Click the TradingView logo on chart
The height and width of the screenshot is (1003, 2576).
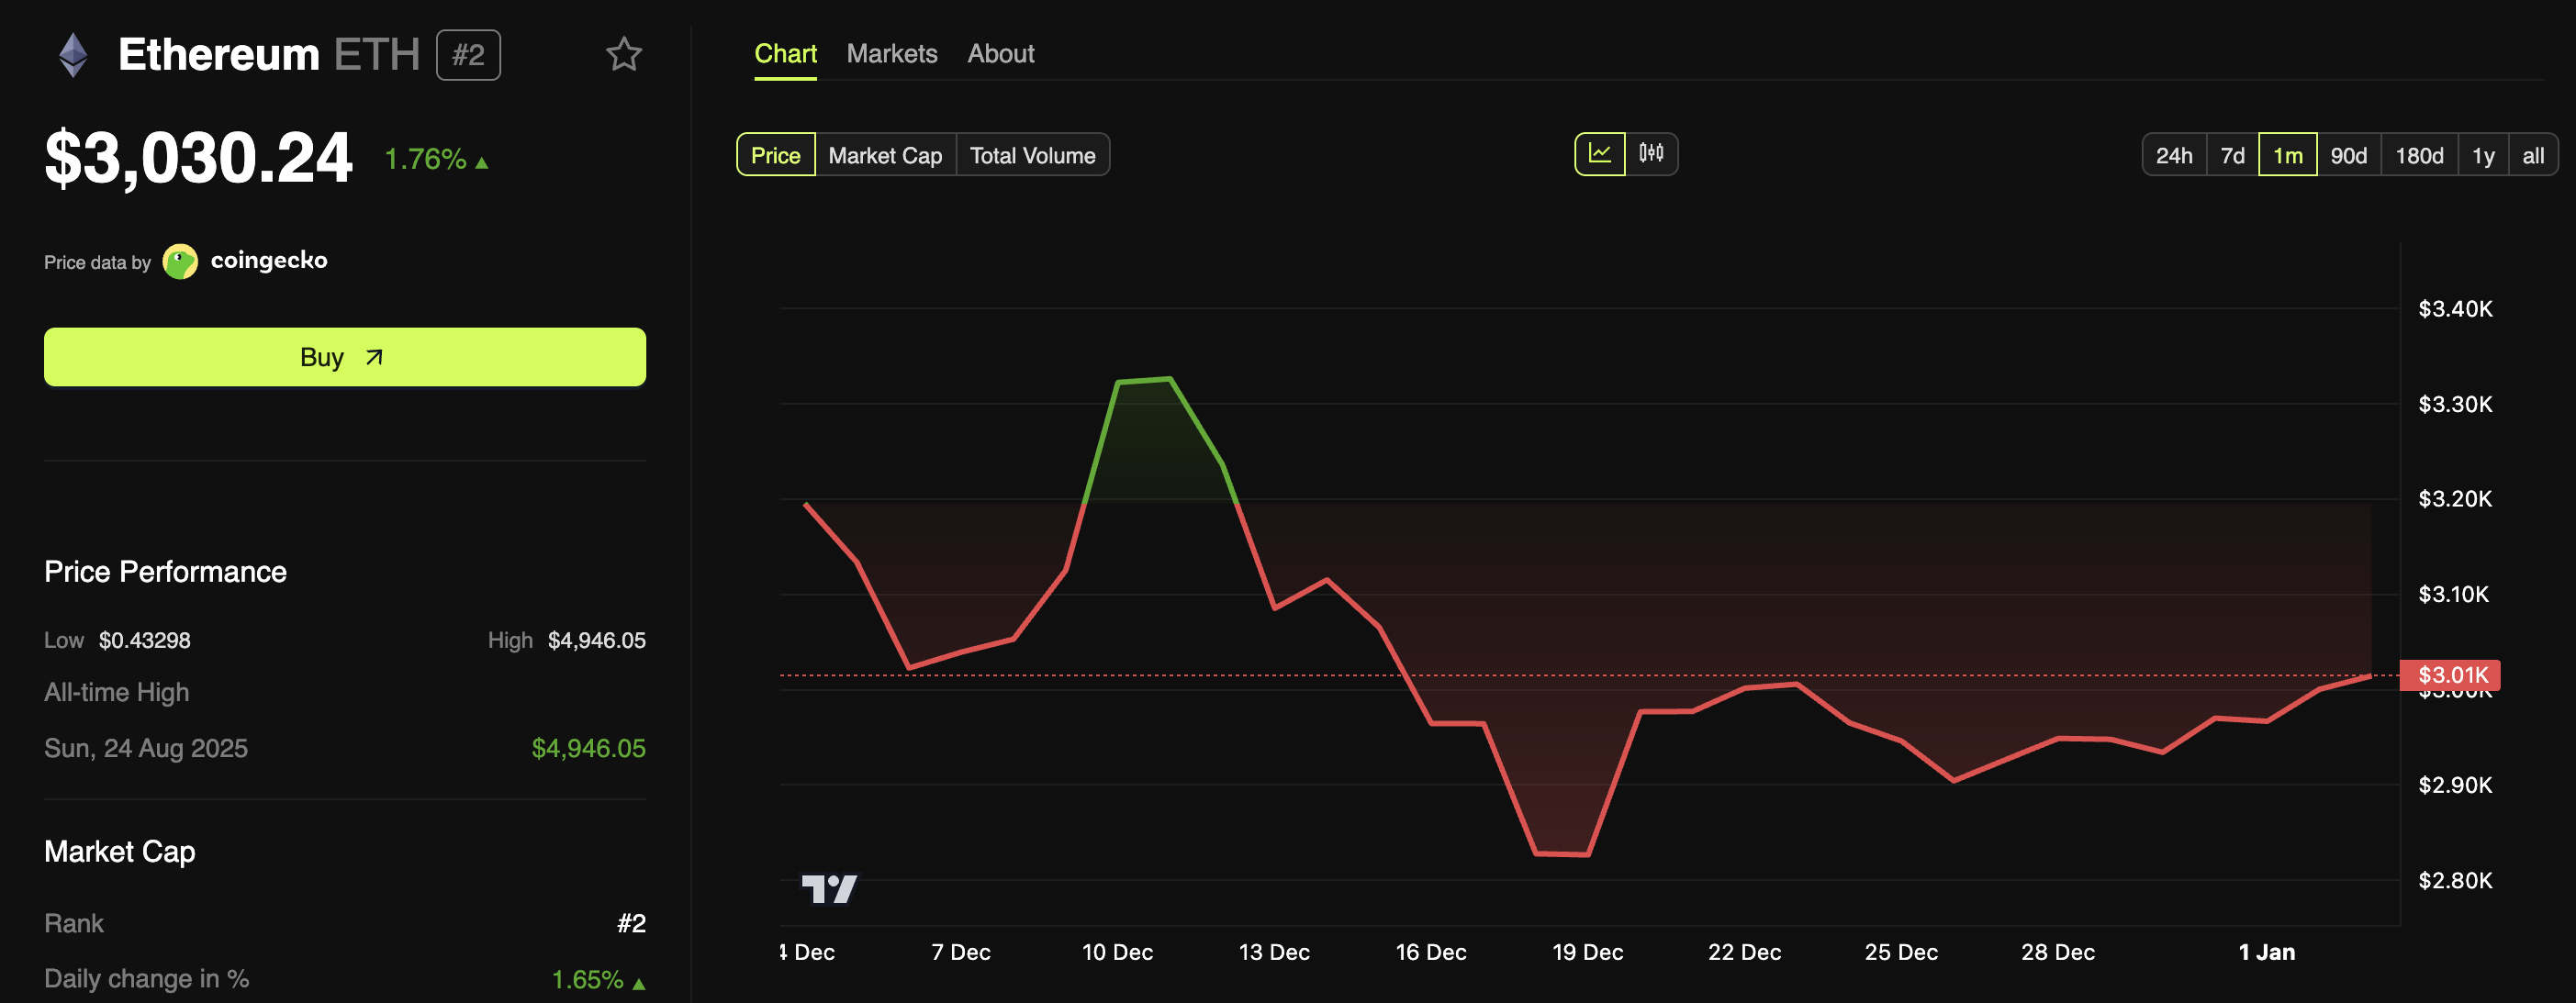(829, 888)
